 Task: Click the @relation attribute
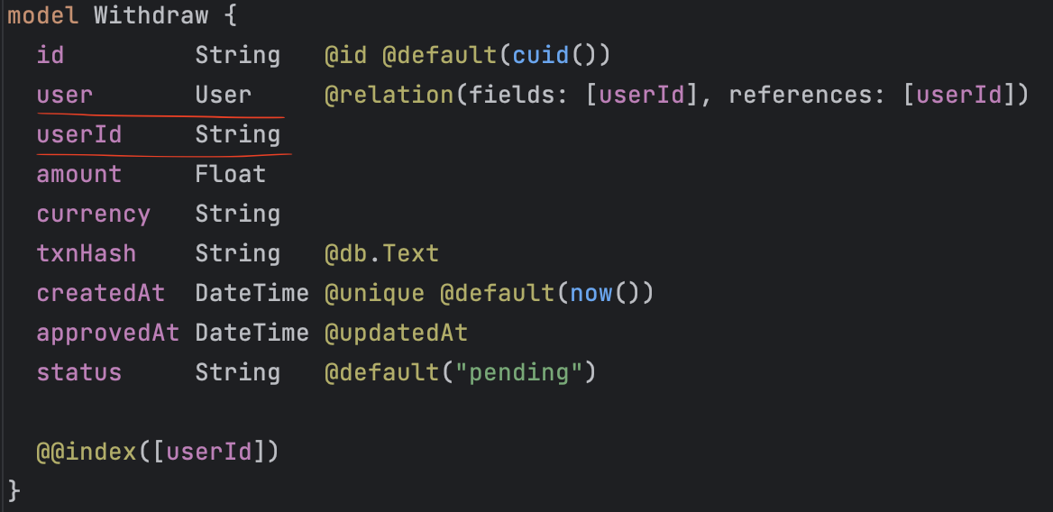389,95
